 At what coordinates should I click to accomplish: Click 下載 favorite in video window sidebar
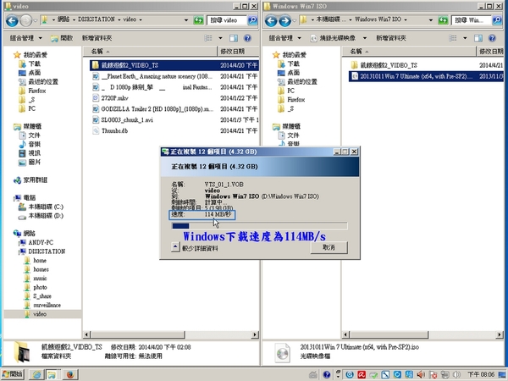30,63
